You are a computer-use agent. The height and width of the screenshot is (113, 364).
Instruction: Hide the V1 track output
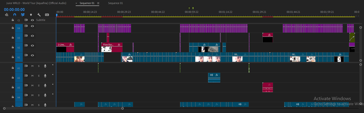click(x=32, y=56)
